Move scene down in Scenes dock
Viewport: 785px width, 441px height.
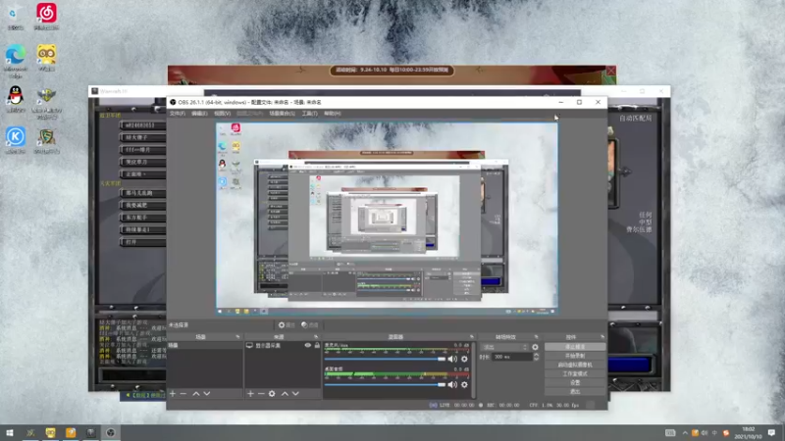coord(207,394)
